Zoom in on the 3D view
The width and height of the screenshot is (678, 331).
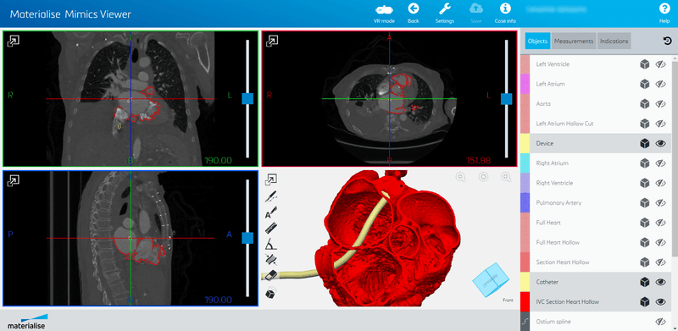[505, 177]
